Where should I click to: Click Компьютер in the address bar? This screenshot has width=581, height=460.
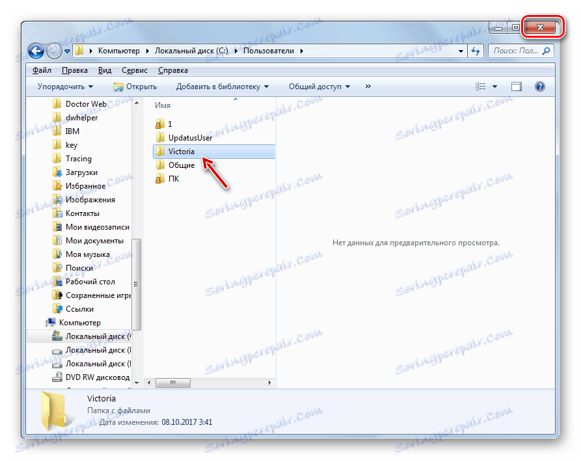click(118, 51)
